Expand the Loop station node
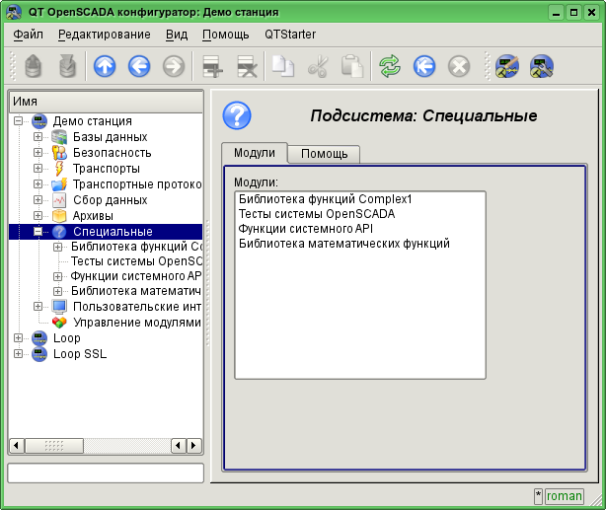 click(18, 337)
